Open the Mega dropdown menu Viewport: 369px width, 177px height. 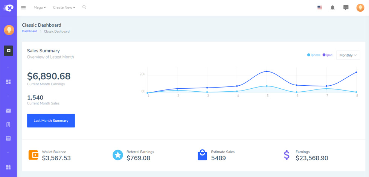(x=40, y=8)
